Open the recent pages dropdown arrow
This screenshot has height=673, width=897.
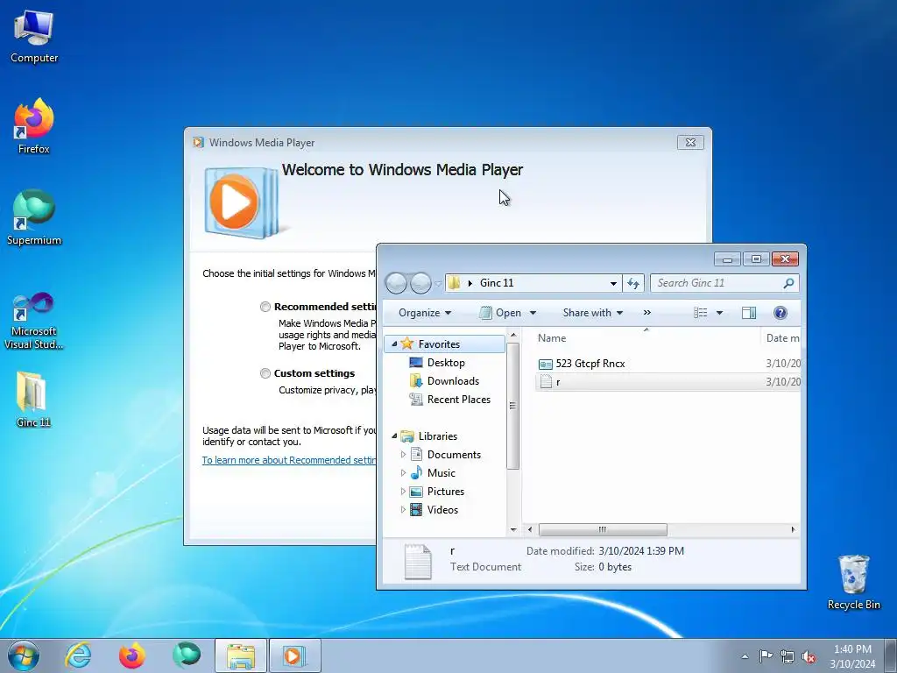click(438, 283)
